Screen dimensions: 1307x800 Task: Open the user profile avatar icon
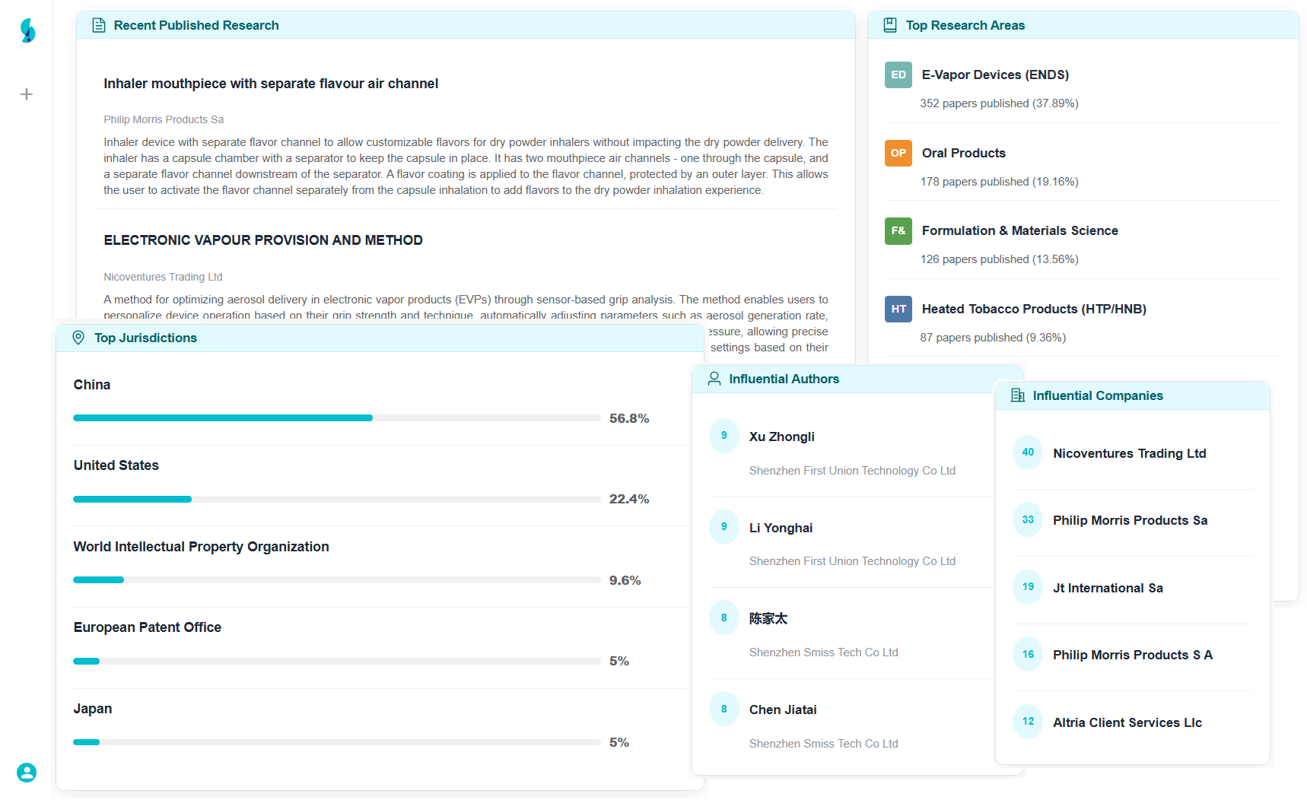pos(27,773)
